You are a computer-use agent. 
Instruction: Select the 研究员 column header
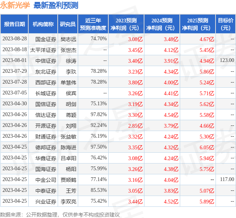click(68, 24)
